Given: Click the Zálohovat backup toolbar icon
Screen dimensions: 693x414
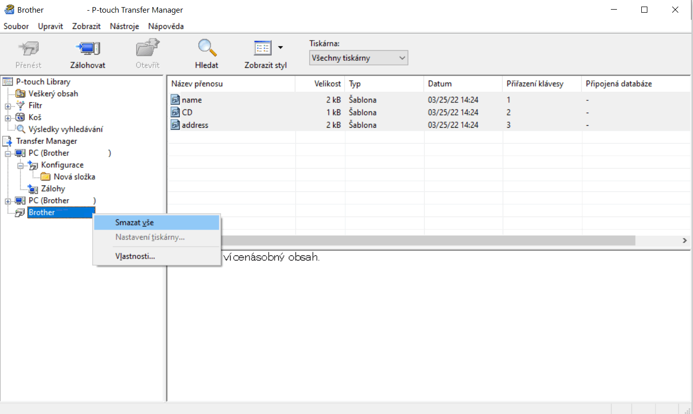Looking at the screenshot, I should click(x=88, y=49).
